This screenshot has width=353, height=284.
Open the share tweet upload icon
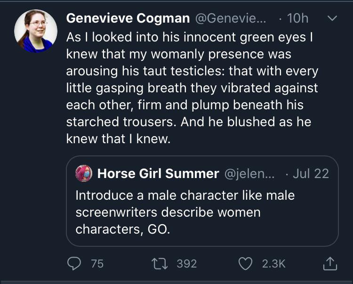pos(330,263)
